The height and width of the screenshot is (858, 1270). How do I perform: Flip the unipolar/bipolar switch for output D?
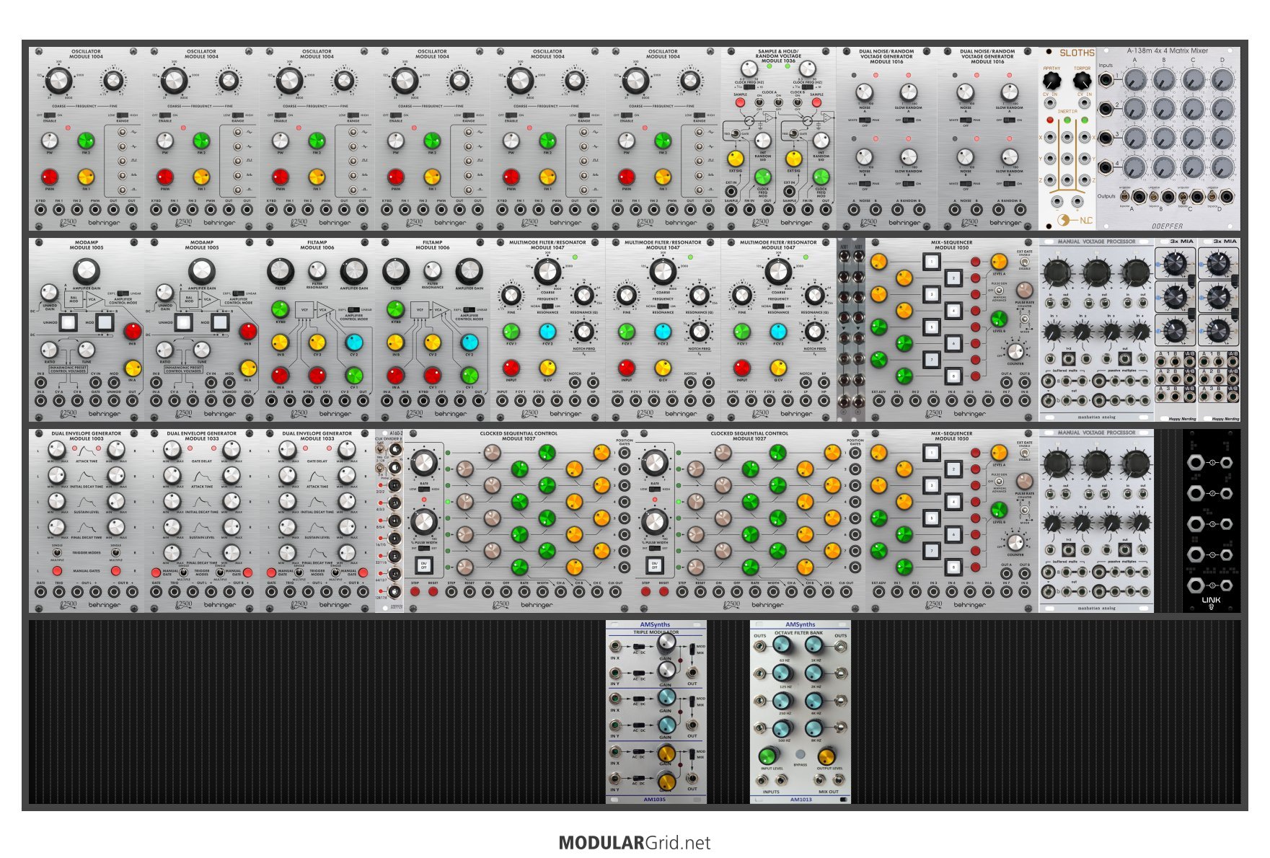1212,195
